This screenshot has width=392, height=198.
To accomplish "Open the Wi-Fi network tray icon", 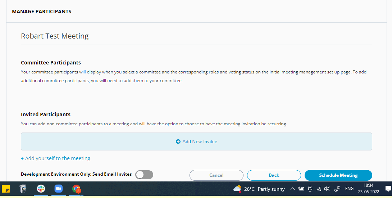I will click(x=319, y=189).
